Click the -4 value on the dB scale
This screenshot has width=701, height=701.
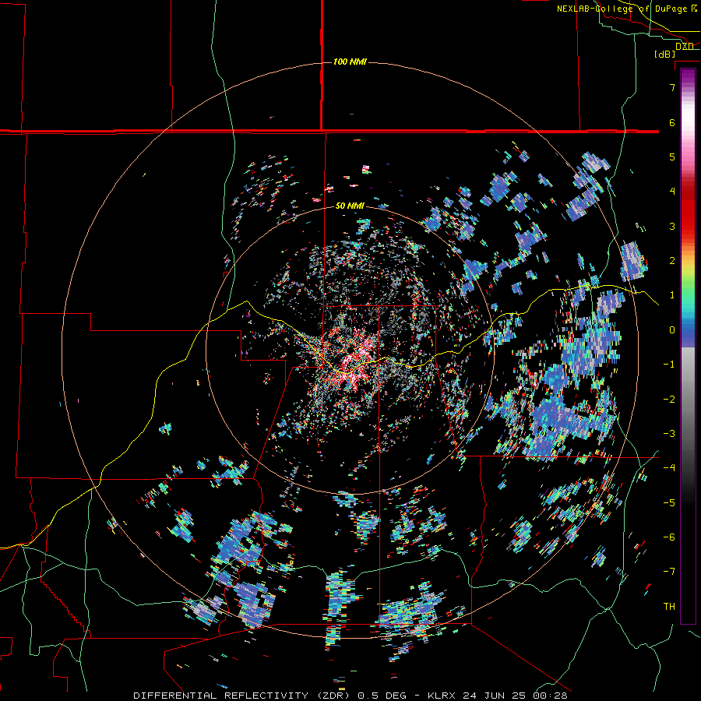[x=669, y=468]
